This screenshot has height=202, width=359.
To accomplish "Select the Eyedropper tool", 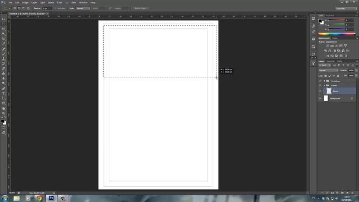I will (3, 44).
